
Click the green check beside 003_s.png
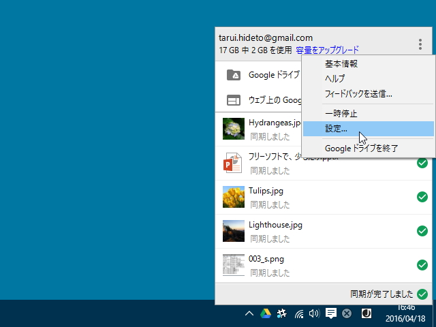tap(422, 265)
